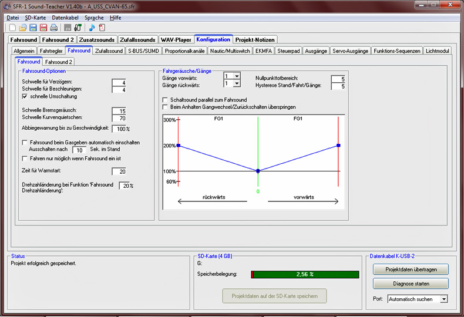Click the new project blank page icon
The height and width of the screenshot is (317, 464).
pos(13,28)
